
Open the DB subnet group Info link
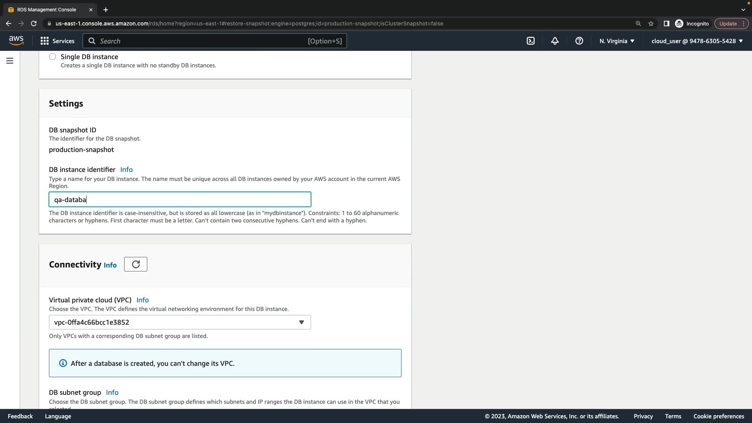click(x=112, y=392)
